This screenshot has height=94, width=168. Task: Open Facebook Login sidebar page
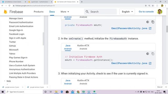(17, 34)
